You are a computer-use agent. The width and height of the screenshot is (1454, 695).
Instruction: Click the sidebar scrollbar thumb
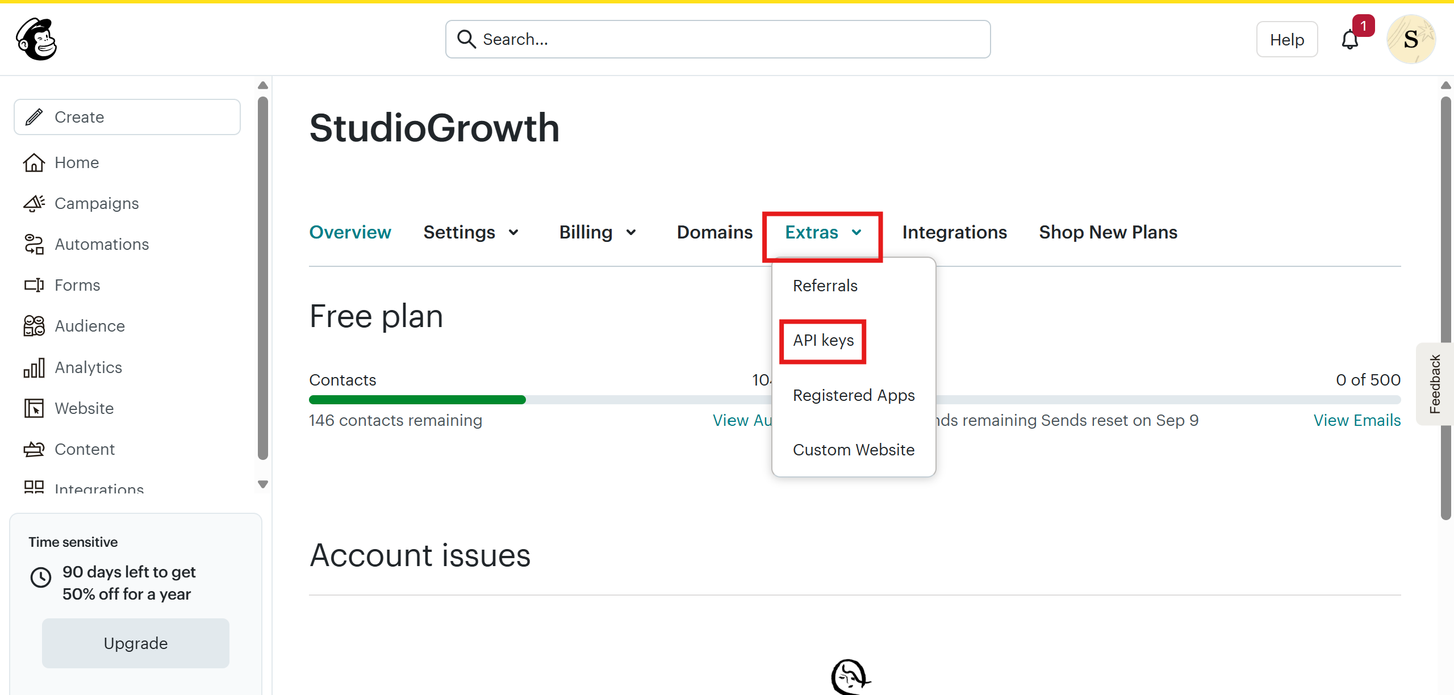[262, 278]
